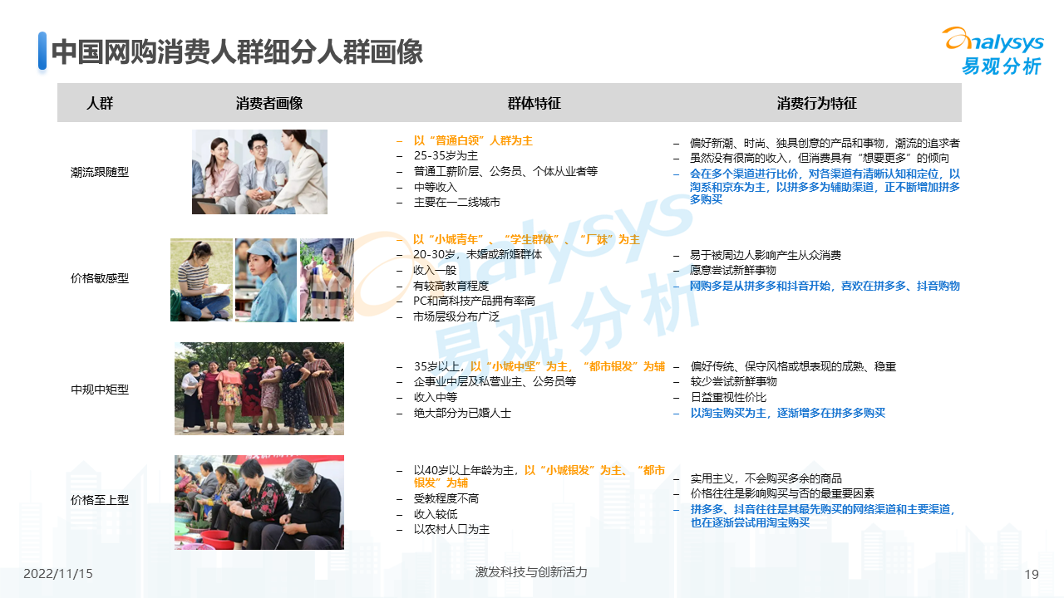This screenshot has height=598, width=1064.
Task: Click the photo of woman holding a phone
Action: coord(327,280)
